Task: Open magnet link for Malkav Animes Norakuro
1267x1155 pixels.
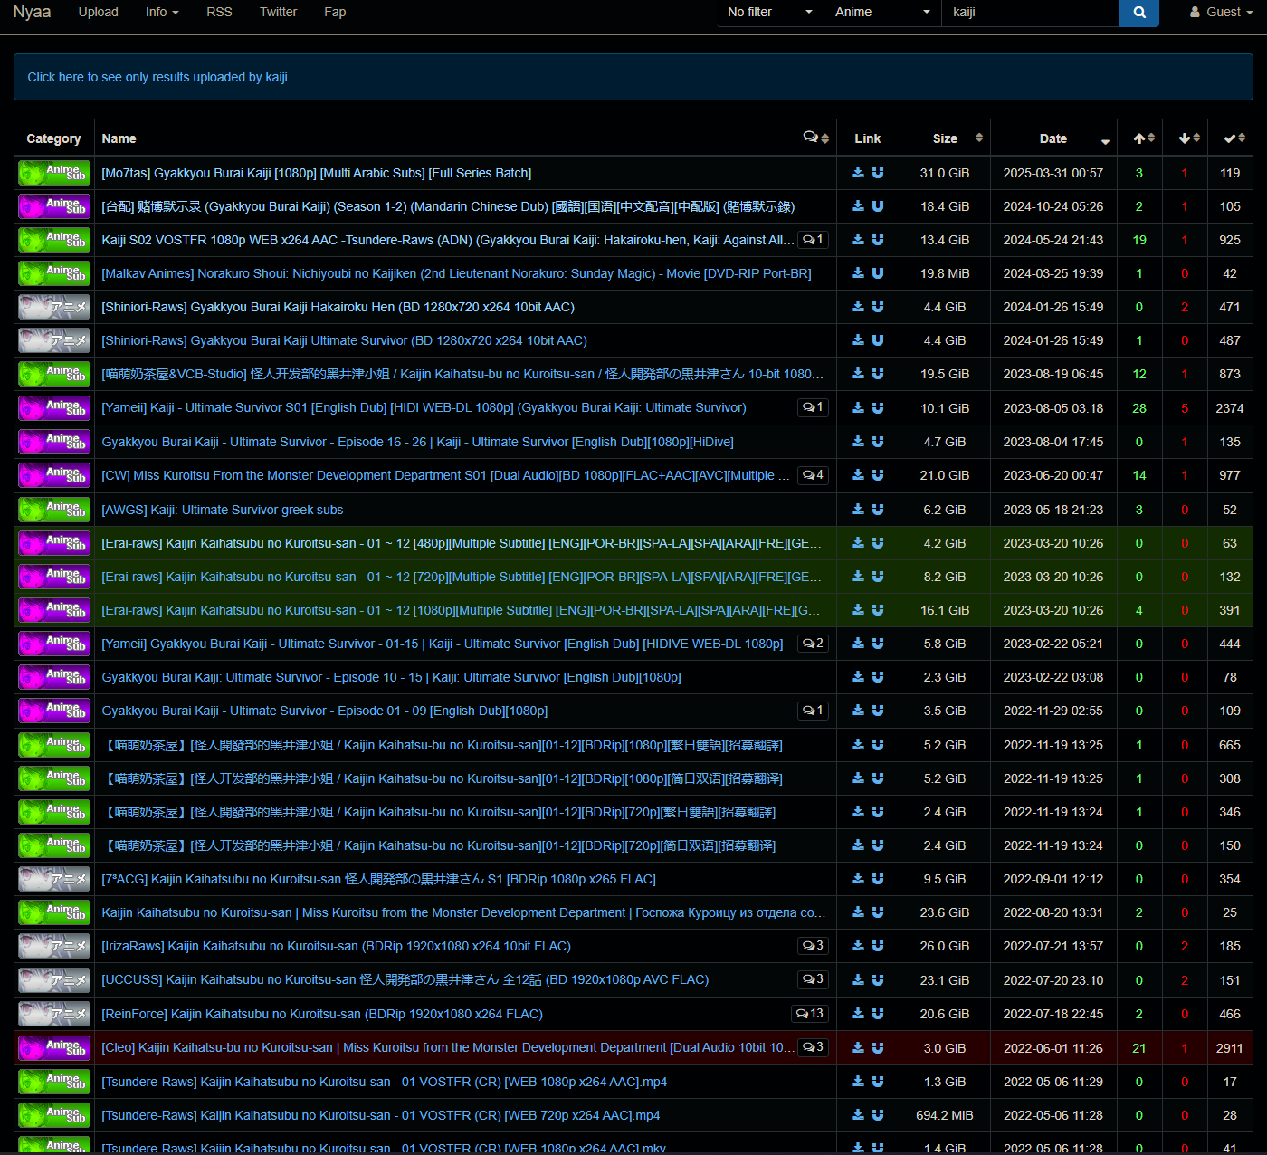Action: 878,273
